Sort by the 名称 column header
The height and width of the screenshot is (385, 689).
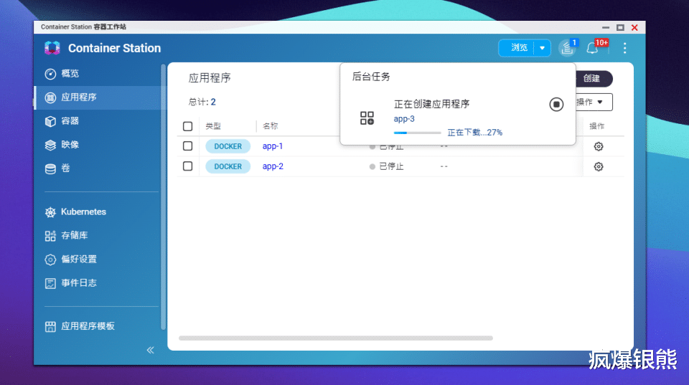[x=271, y=126]
